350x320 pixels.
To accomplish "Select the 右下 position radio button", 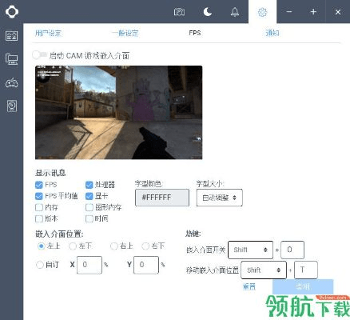I will pyautogui.click(x=145, y=246).
